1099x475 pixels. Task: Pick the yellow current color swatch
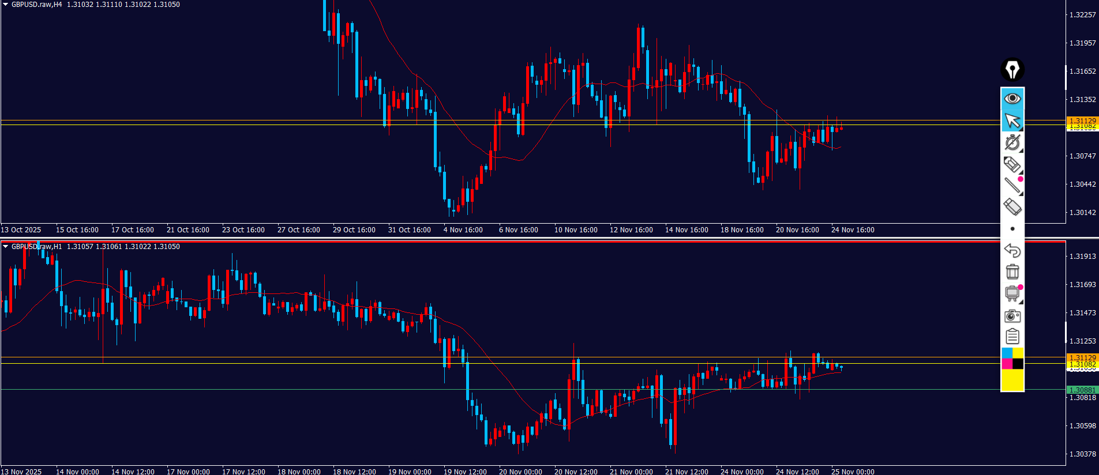coord(1012,380)
